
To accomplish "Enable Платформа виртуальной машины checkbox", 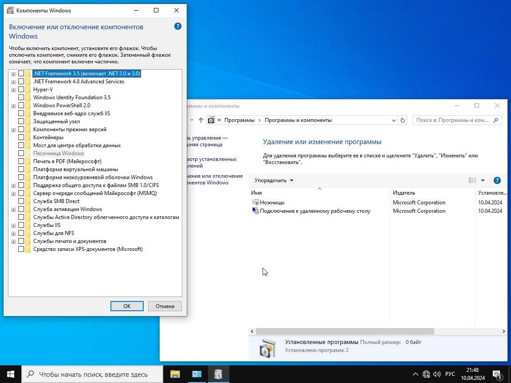I will pos(21,169).
